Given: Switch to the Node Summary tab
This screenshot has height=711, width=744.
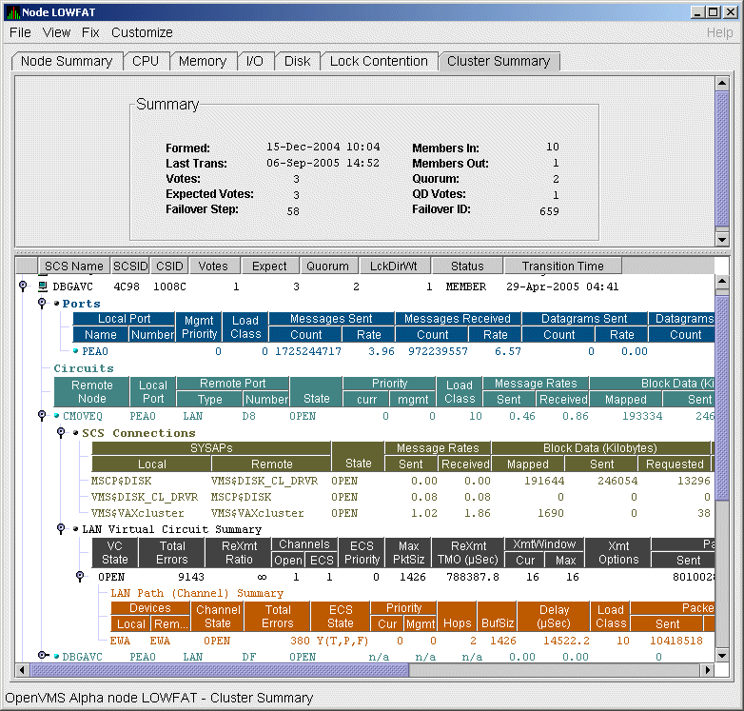Looking at the screenshot, I should [67, 61].
